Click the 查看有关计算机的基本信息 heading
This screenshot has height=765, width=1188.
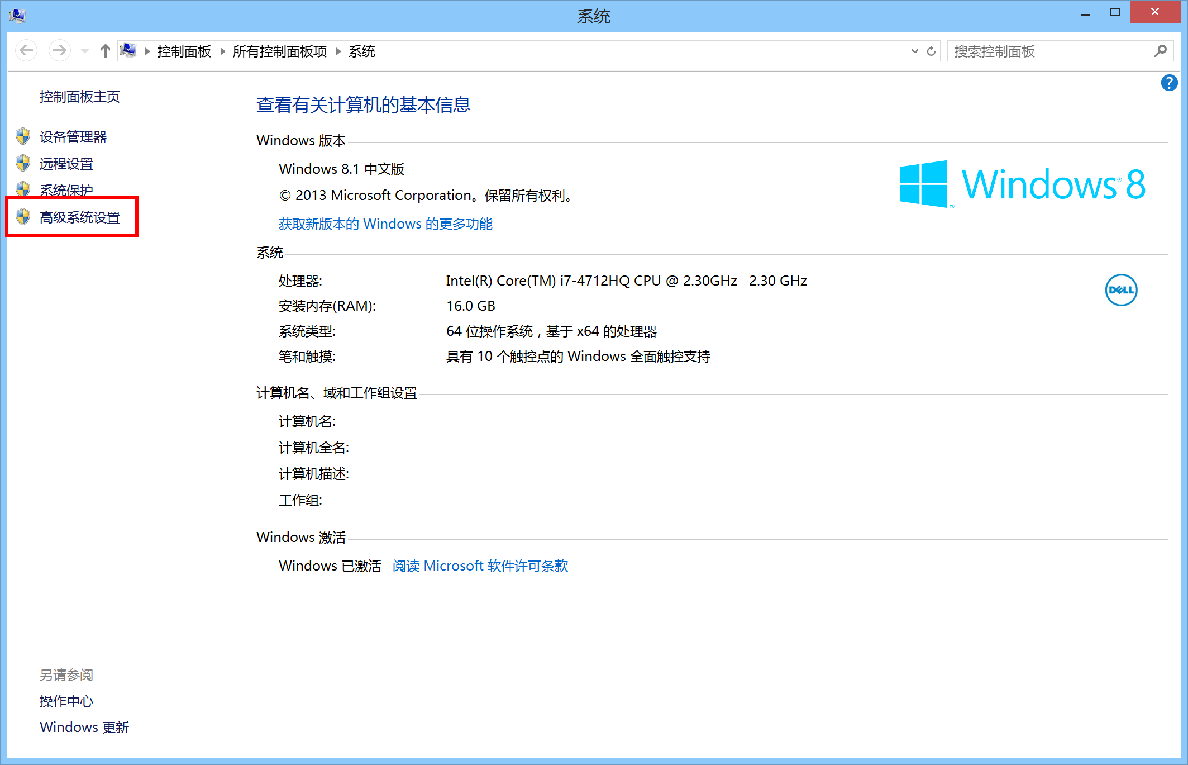click(x=364, y=104)
